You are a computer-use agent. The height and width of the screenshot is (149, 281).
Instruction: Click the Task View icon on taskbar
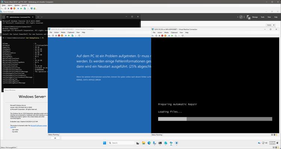pyautogui.click(x=138, y=143)
